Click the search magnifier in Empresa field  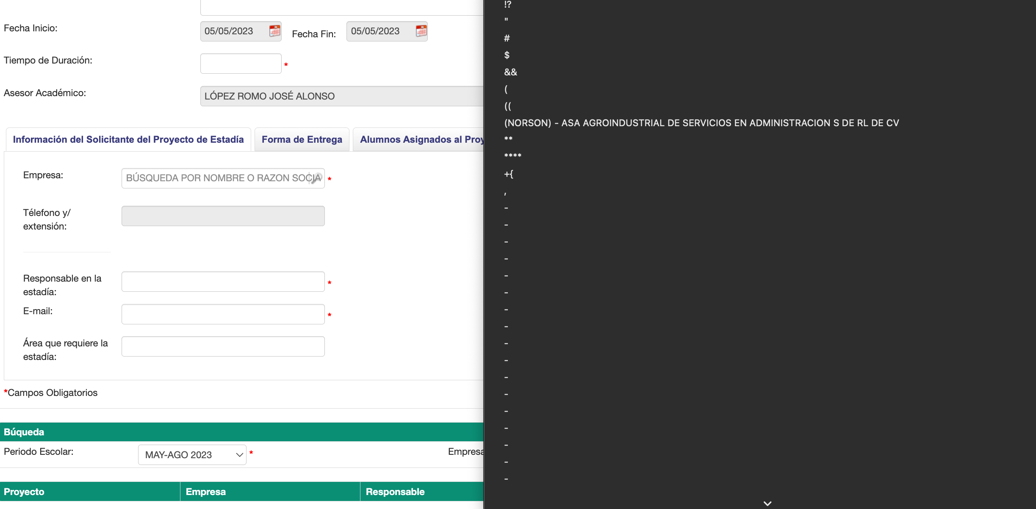click(x=316, y=178)
